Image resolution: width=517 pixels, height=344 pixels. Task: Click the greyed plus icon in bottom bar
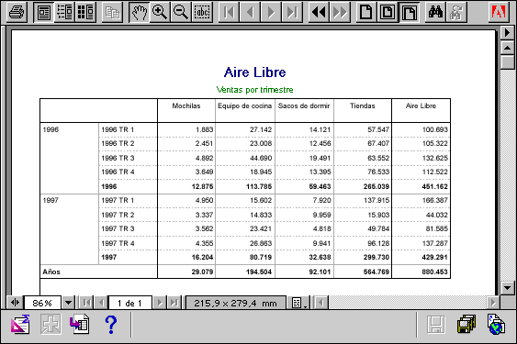click(x=51, y=324)
